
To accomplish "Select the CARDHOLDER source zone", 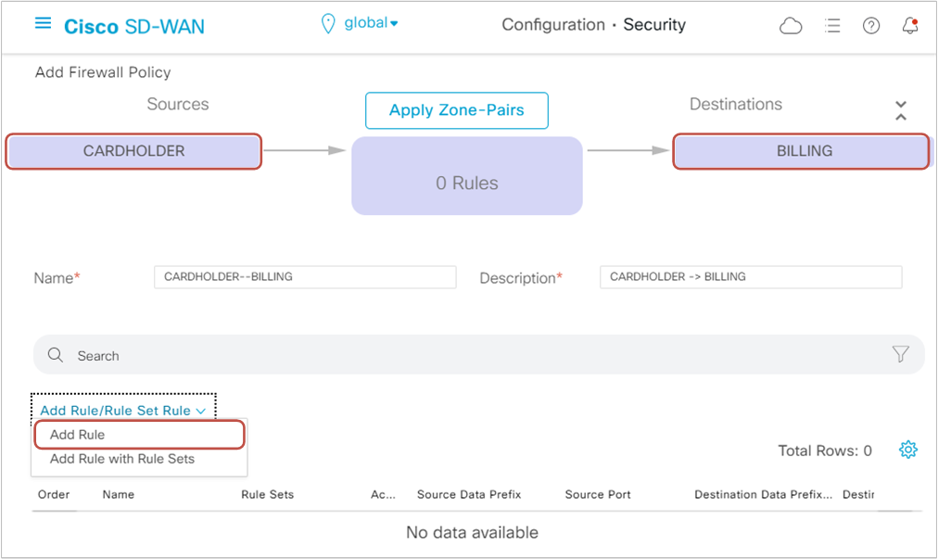I will [x=133, y=150].
